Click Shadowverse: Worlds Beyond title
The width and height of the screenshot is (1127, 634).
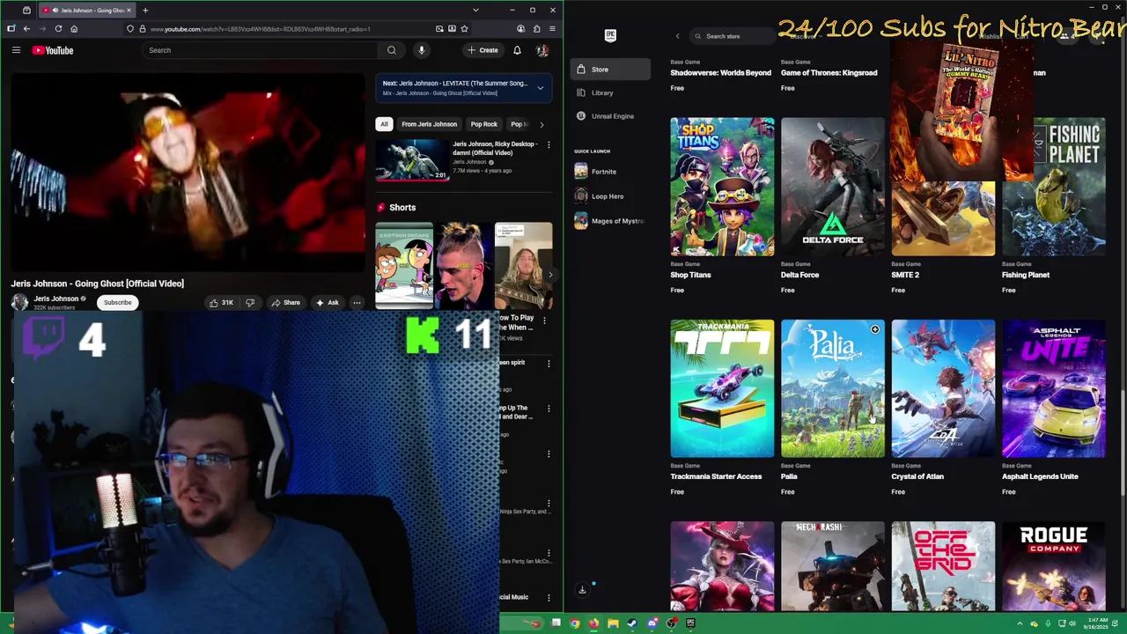point(720,72)
